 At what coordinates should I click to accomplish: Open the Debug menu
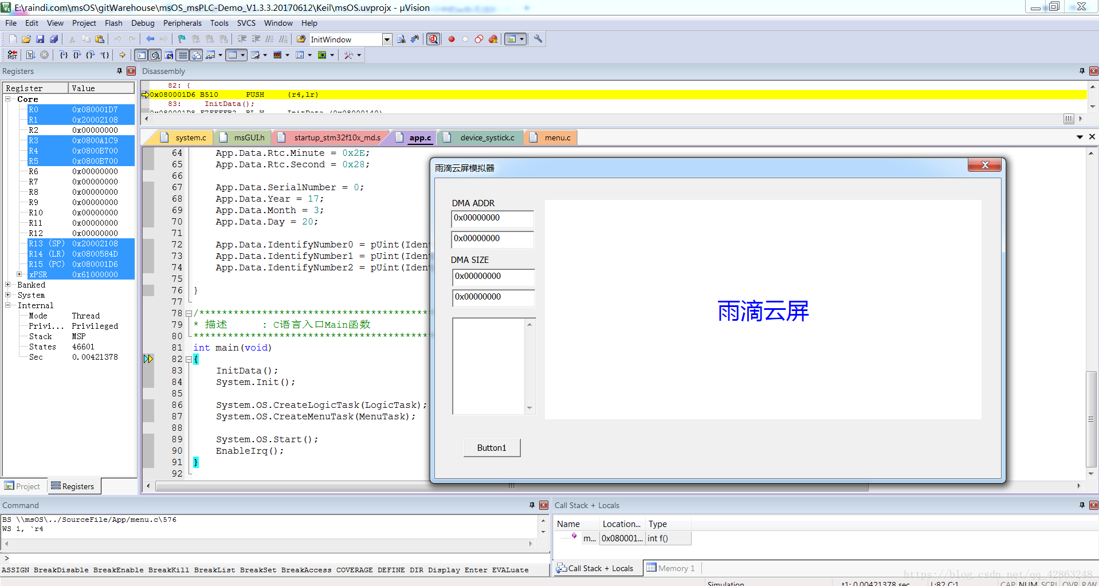(x=143, y=23)
